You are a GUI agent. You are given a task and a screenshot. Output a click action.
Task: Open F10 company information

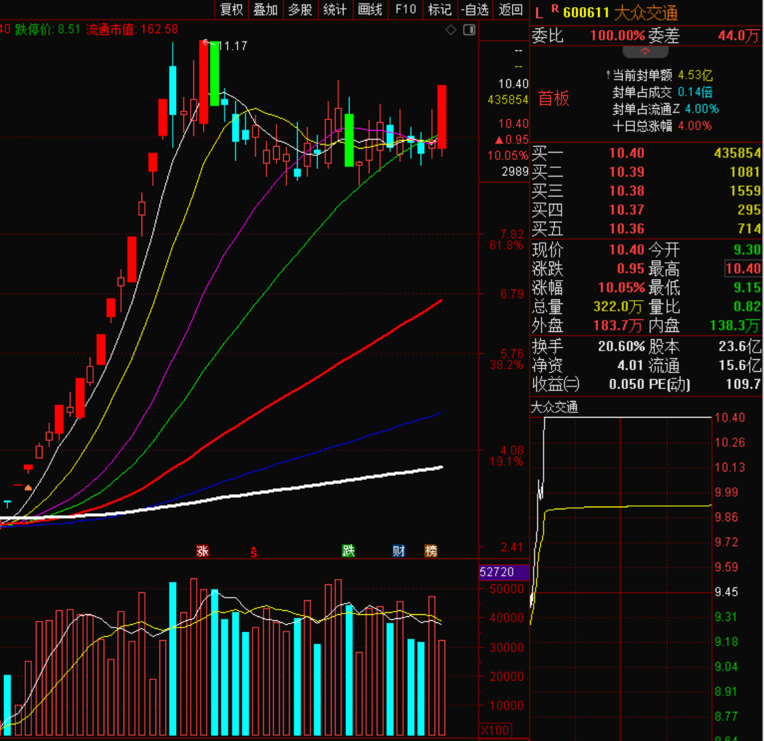coord(405,9)
